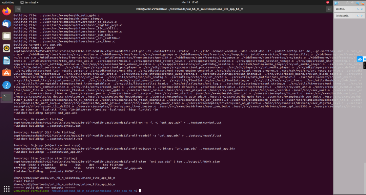Screen dimensions: 366x195
Task: Click "Invoking: Objcopy (object content copy)" line
Action: (x=47, y=145)
